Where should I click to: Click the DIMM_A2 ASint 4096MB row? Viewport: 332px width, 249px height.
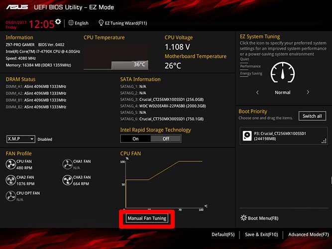coord(36,93)
